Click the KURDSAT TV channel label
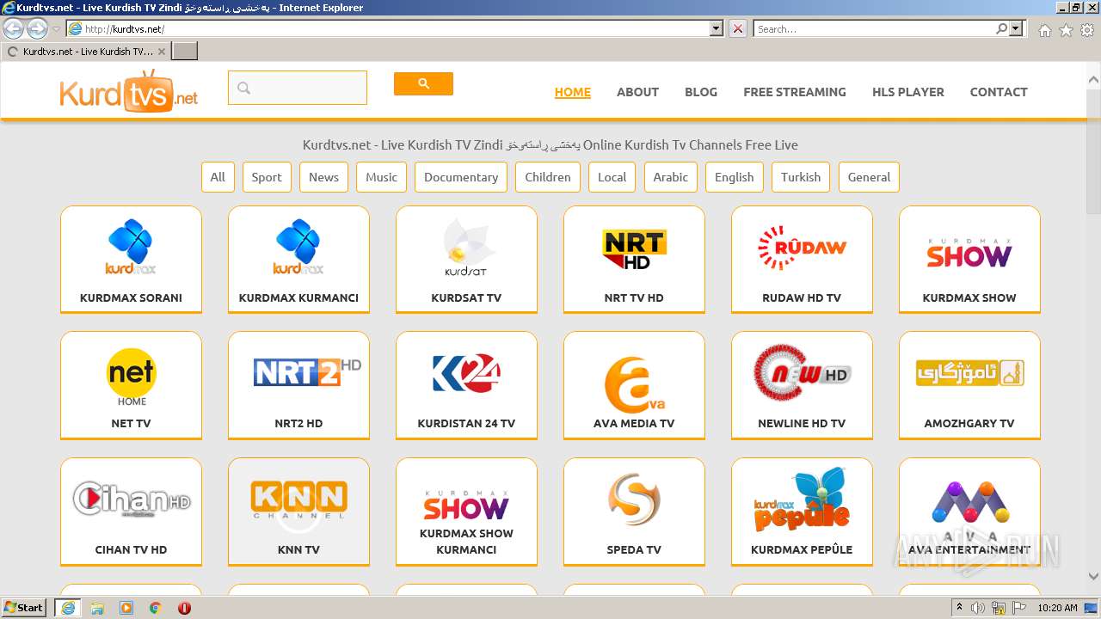The width and height of the screenshot is (1101, 619). (466, 297)
